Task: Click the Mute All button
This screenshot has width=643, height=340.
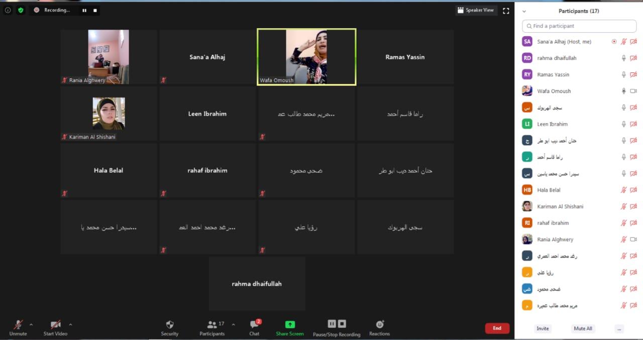Action: [583, 328]
